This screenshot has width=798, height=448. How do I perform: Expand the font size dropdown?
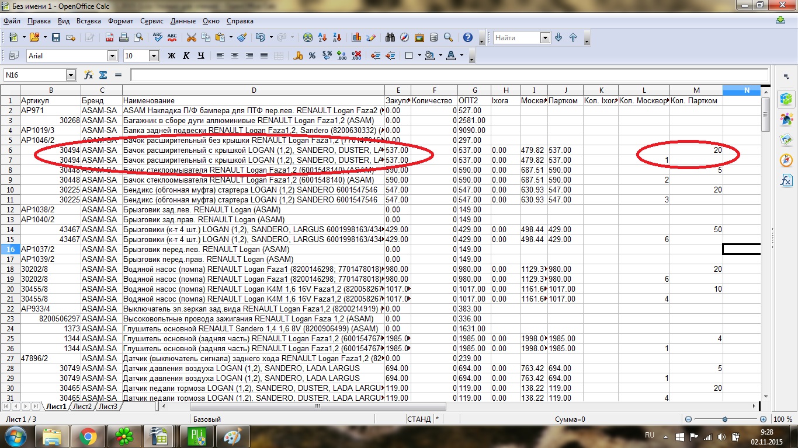point(154,56)
